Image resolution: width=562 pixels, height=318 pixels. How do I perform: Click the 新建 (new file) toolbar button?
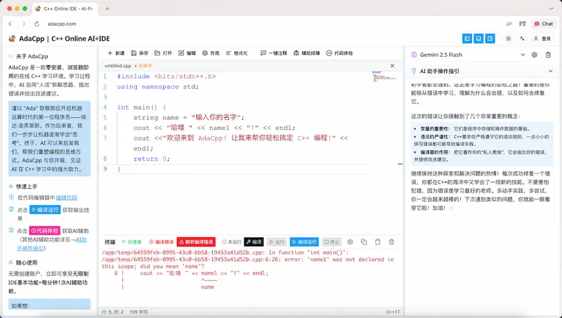click(116, 53)
